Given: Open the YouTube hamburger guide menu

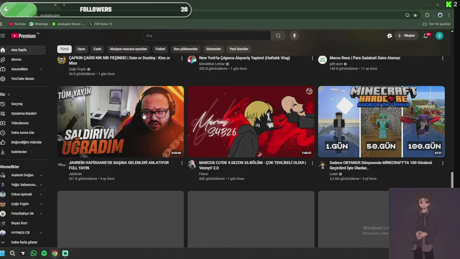Looking at the screenshot, I should coord(3,36).
